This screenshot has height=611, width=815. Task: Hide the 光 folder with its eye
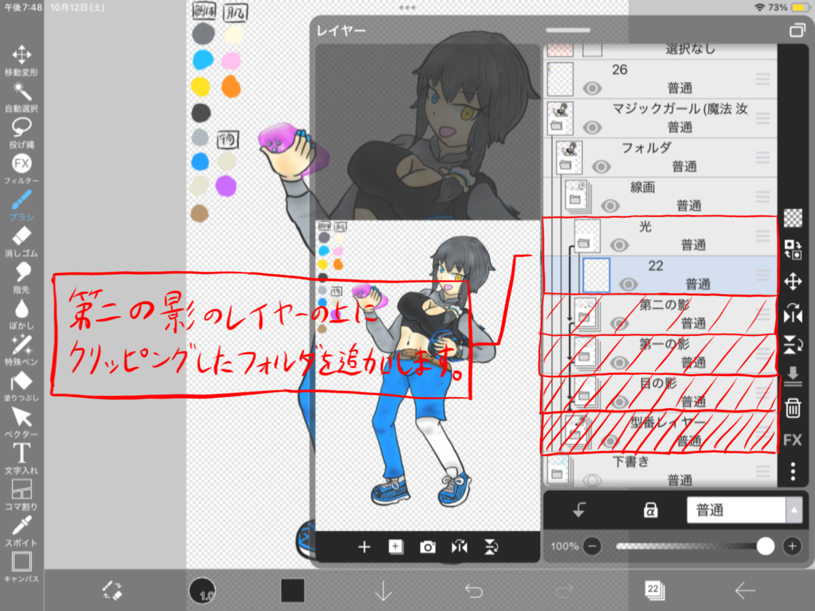click(619, 245)
